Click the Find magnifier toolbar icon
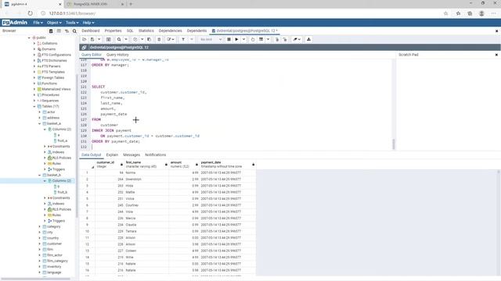Viewport: 501px width, 281px height. [119, 40]
